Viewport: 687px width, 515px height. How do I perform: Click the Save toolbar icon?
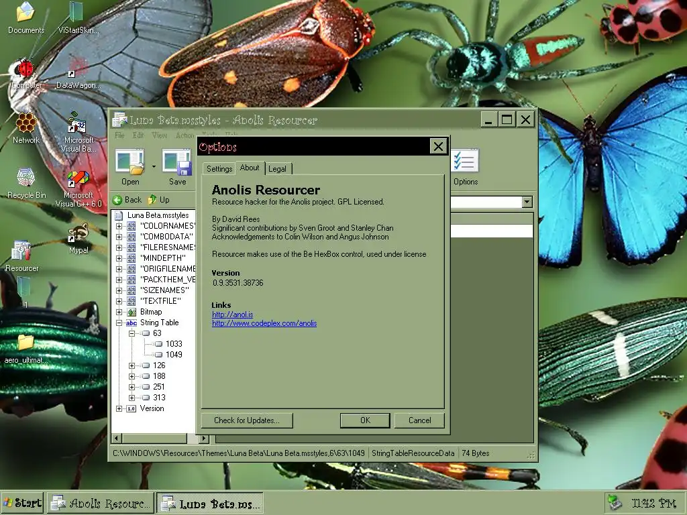tap(177, 162)
